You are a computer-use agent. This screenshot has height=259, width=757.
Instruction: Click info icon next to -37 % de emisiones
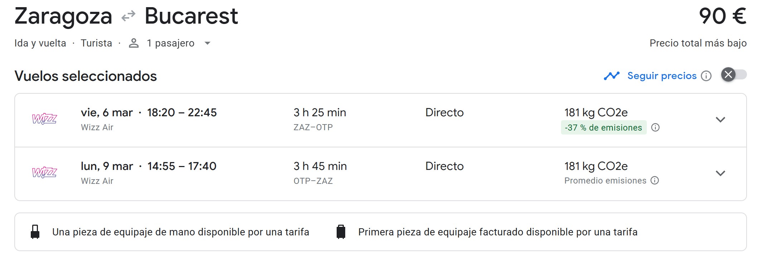click(655, 128)
